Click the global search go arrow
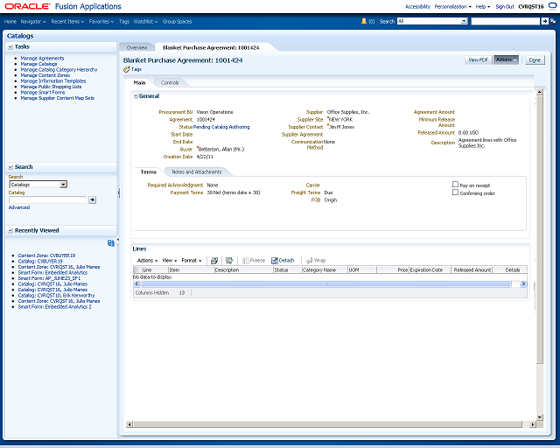Screen dimensions: 560x448 click(544, 21)
